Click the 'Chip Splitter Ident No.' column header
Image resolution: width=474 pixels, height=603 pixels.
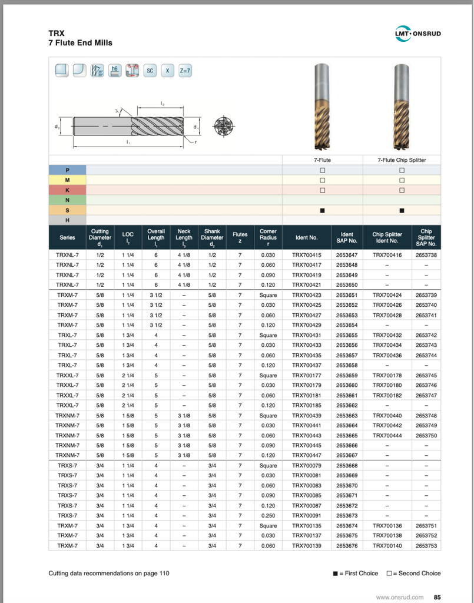click(387, 238)
